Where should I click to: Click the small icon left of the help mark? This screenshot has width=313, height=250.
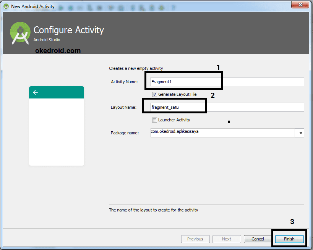[161, 7]
